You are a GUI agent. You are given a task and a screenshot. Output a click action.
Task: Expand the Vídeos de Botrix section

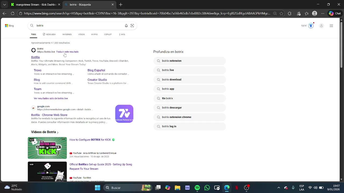(x=45, y=132)
